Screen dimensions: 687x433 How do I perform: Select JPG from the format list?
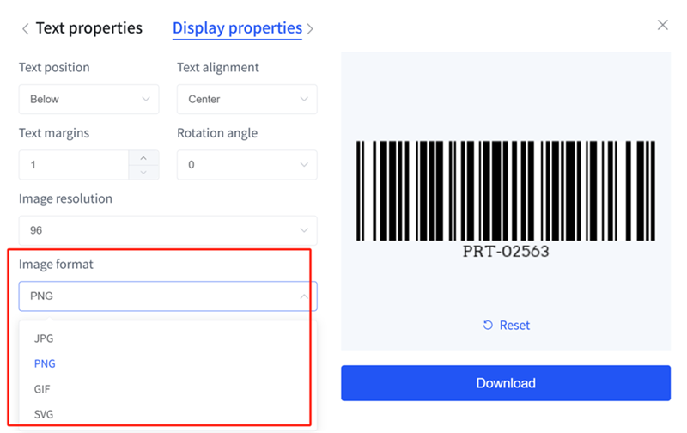click(x=44, y=338)
